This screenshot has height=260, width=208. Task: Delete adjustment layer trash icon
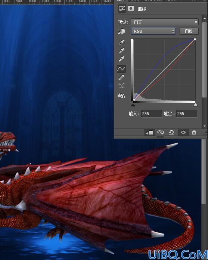pos(194,132)
